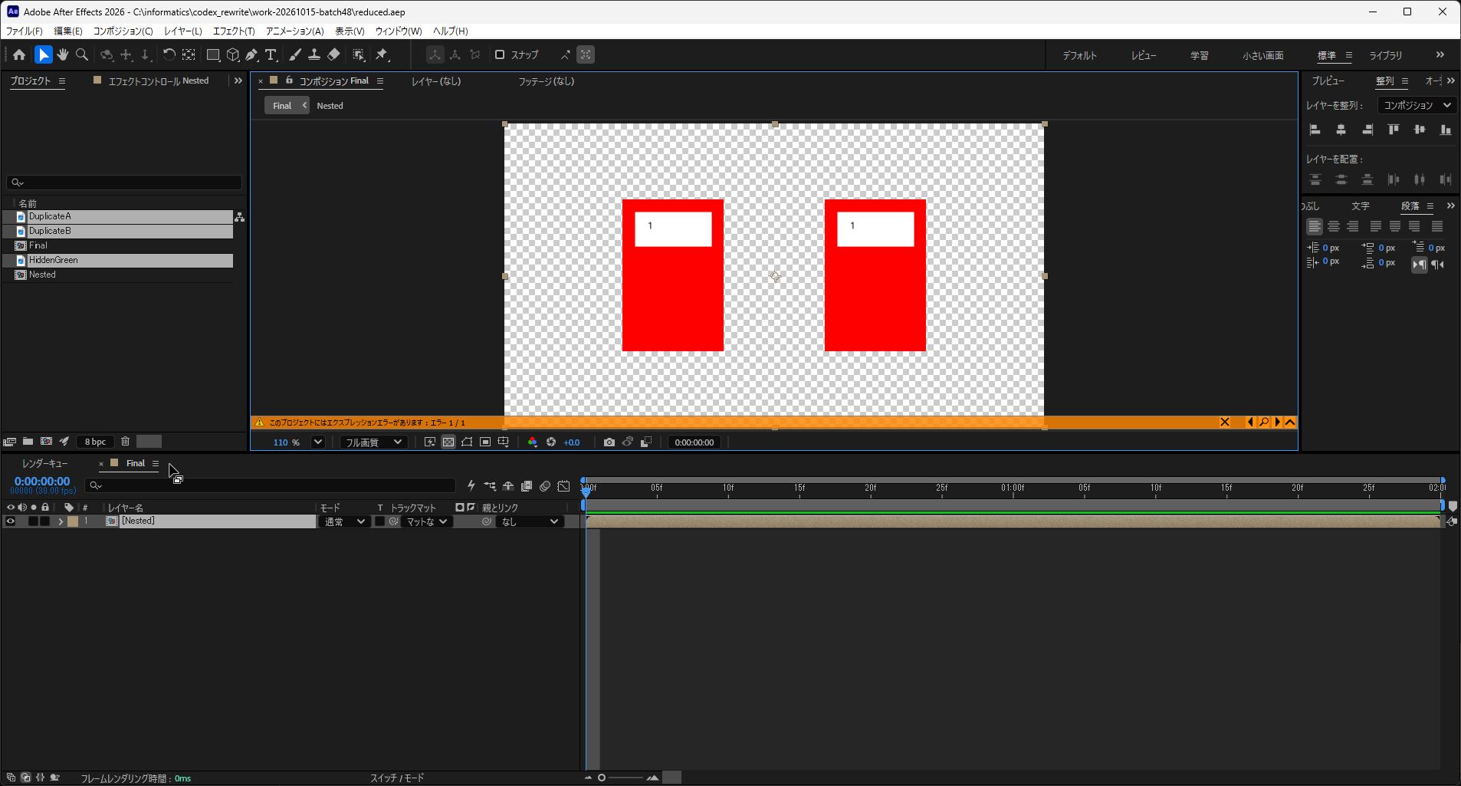Select the Hand tool
Image resolution: width=1461 pixels, height=786 pixels.
(x=63, y=54)
